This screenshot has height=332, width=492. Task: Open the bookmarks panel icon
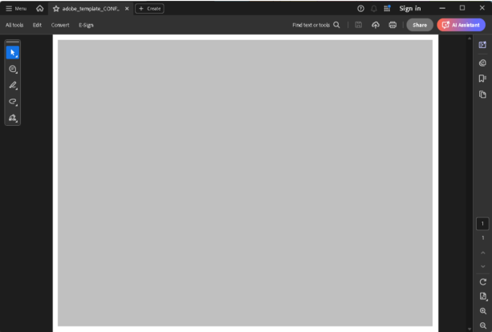482,78
